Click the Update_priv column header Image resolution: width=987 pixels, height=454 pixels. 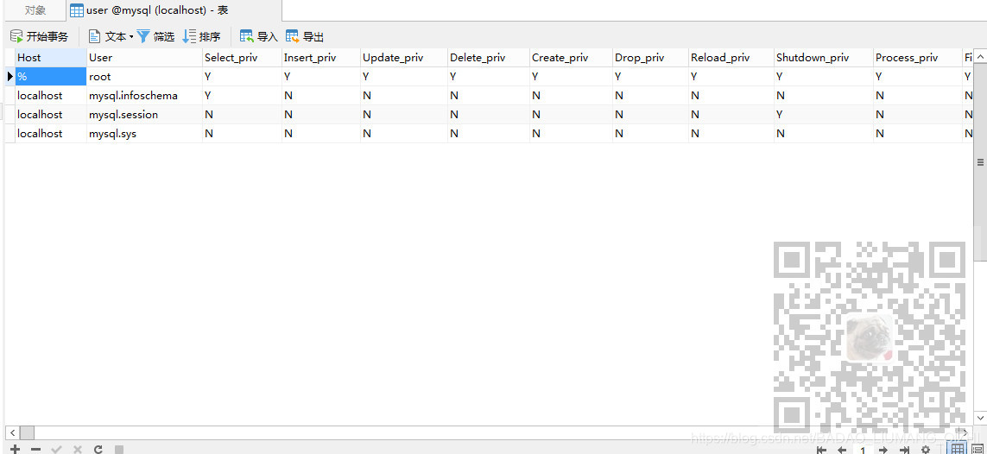point(404,57)
